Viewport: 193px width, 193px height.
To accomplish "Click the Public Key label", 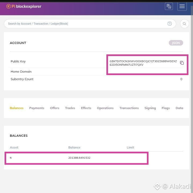I will (18, 61).
